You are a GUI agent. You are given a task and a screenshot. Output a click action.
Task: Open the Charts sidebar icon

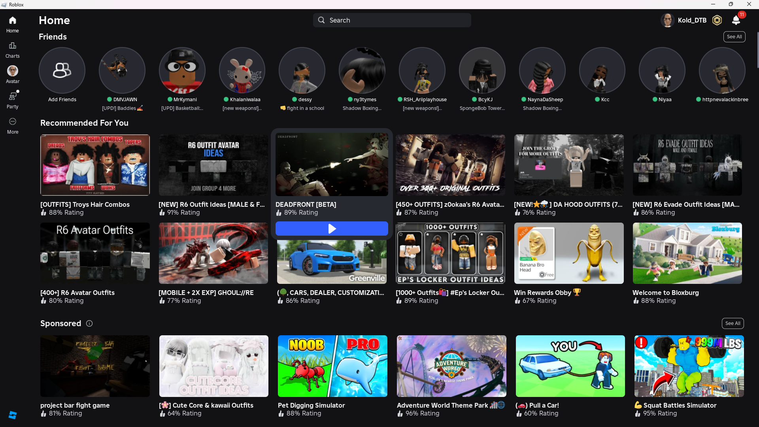[13, 45]
